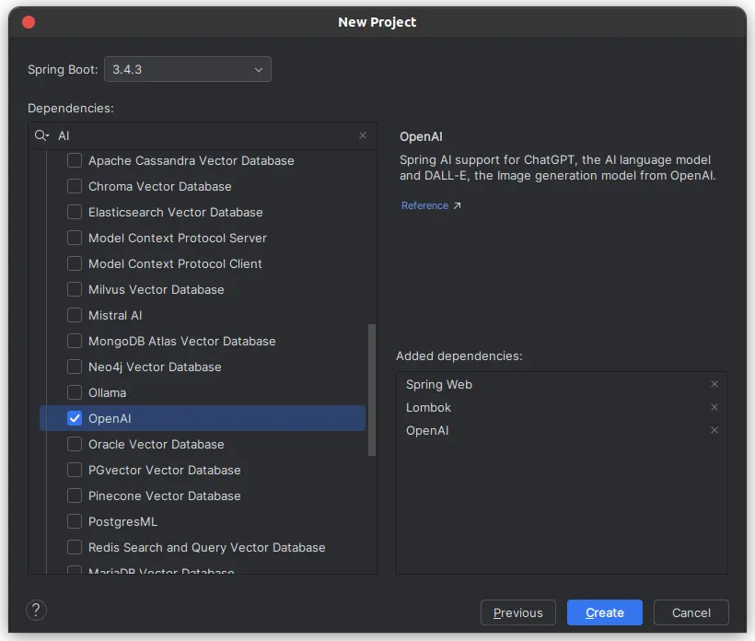
Task: Click the Create button
Action: click(x=605, y=612)
